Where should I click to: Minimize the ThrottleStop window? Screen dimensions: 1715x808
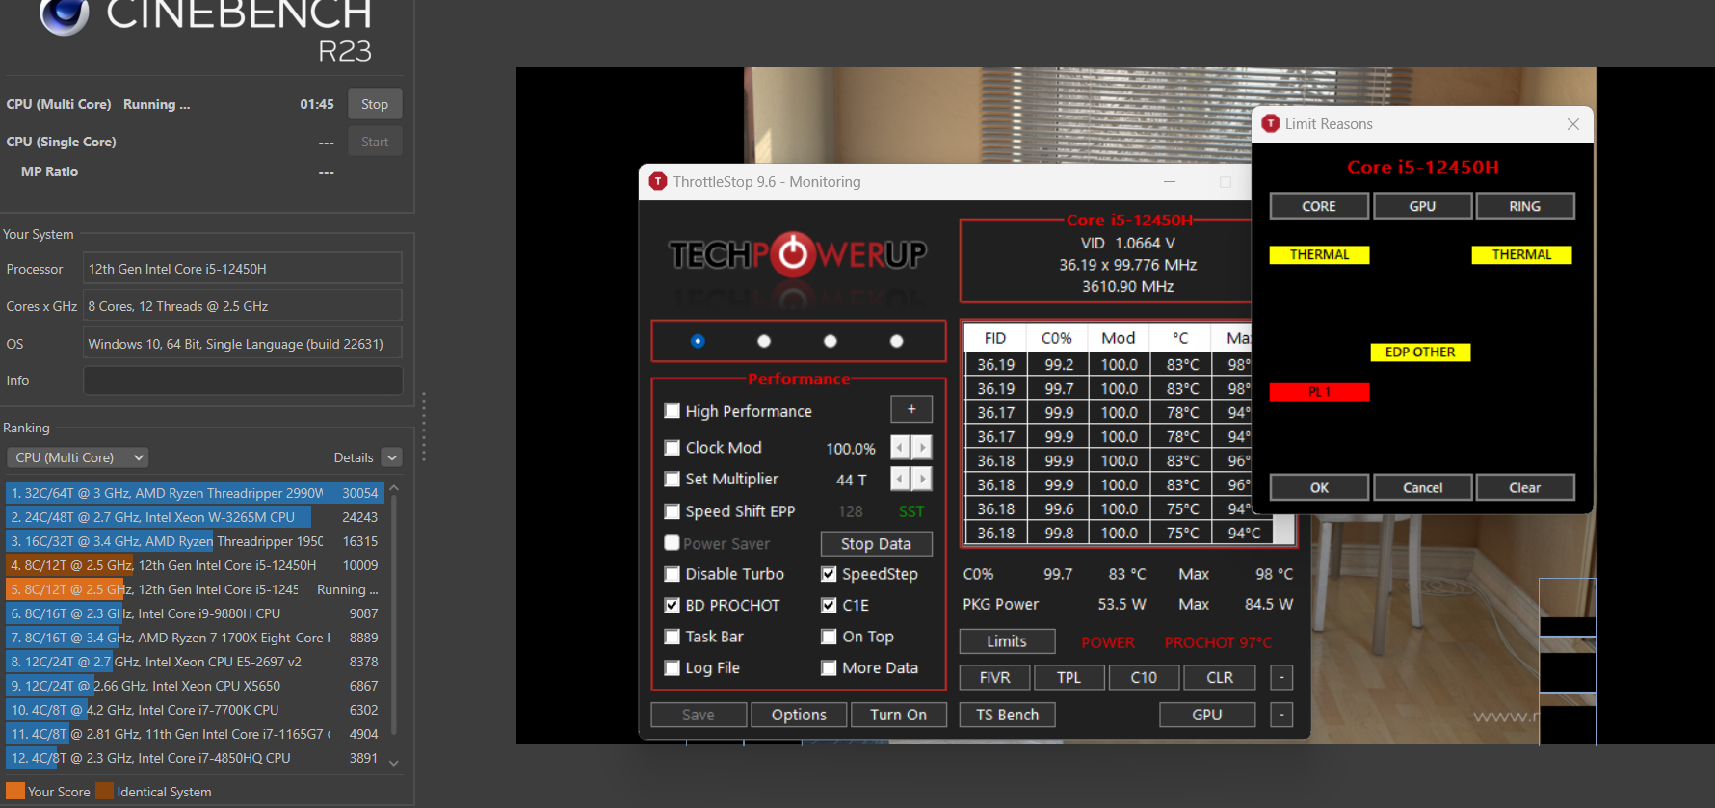[1170, 181]
